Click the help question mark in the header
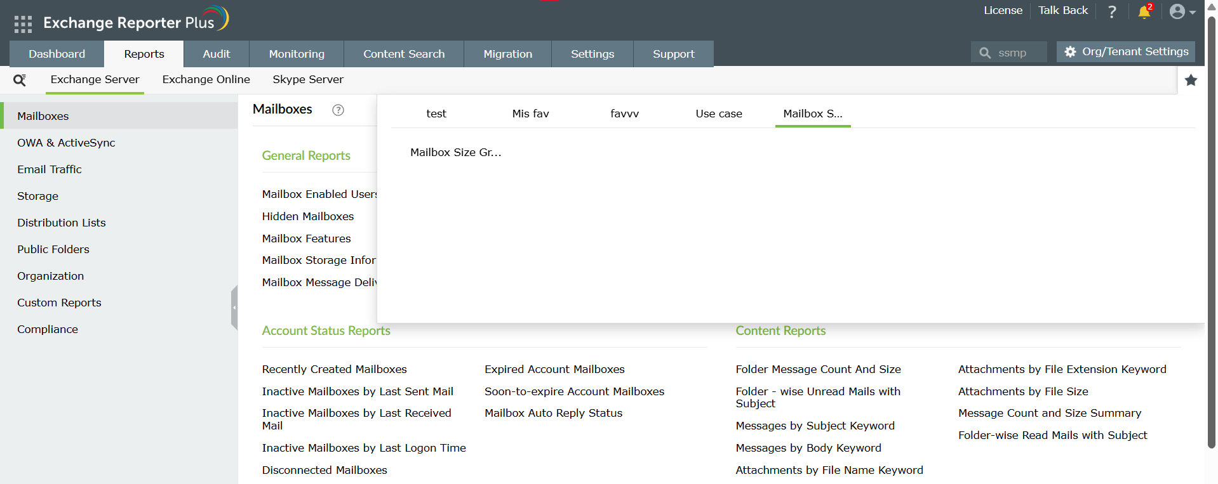Viewport: 1218px width, 484px height. pos(1112,11)
